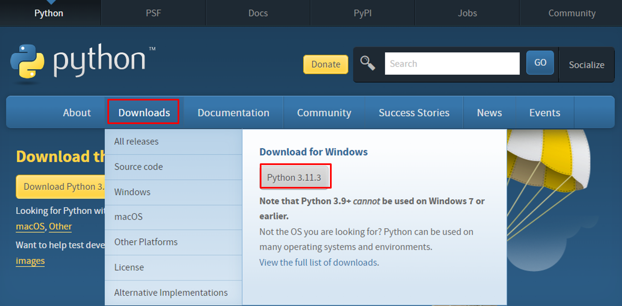Switch to the Docs top tab
The width and height of the screenshot is (622, 306).
click(258, 13)
